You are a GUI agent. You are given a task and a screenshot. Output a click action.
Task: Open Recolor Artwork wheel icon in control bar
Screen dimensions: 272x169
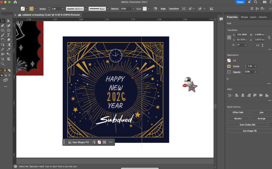155,9
